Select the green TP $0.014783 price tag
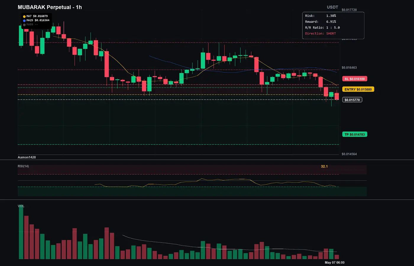The image size is (414, 266). 355,134
